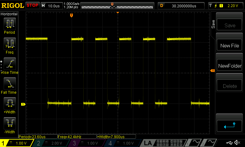The image size is (245, 147).
Task: Click the orange trigger level marker
Action: 212,71
